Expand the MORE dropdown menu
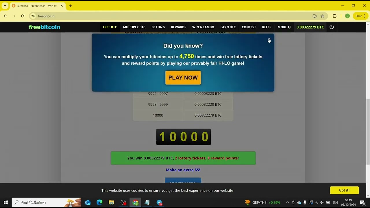The image size is (370, 208). point(284,27)
